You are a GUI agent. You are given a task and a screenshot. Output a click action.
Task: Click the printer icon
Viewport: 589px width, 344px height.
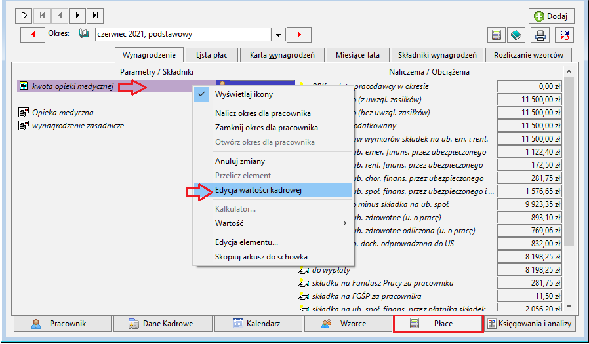pos(540,35)
